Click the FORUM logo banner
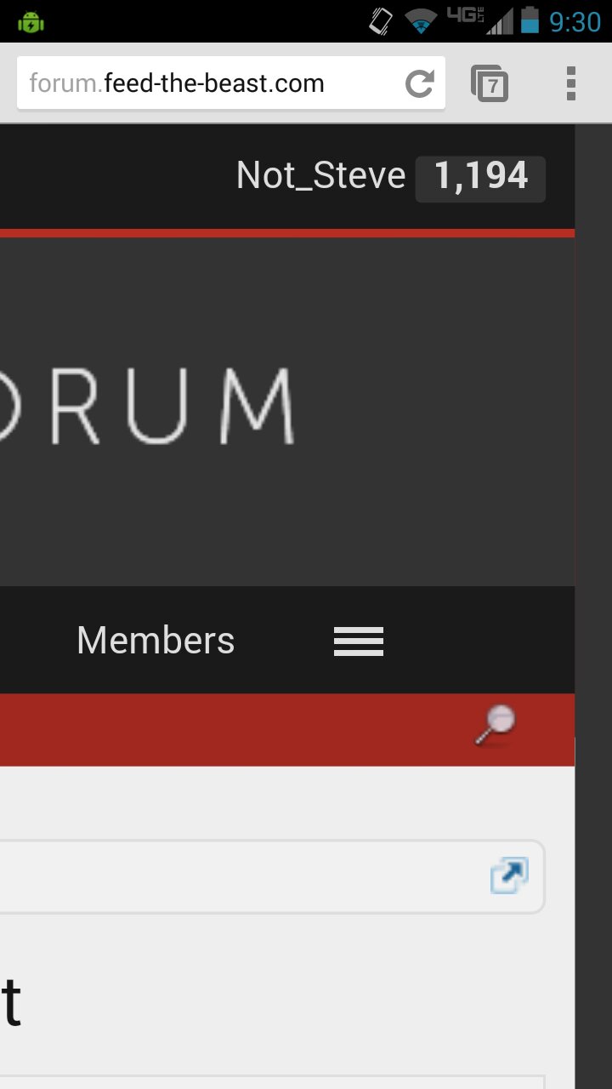The image size is (612, 1089). pyautogui.click(x=147, y=406)
